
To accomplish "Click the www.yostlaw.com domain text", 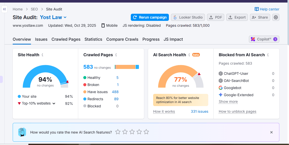I will pos(28,25).
